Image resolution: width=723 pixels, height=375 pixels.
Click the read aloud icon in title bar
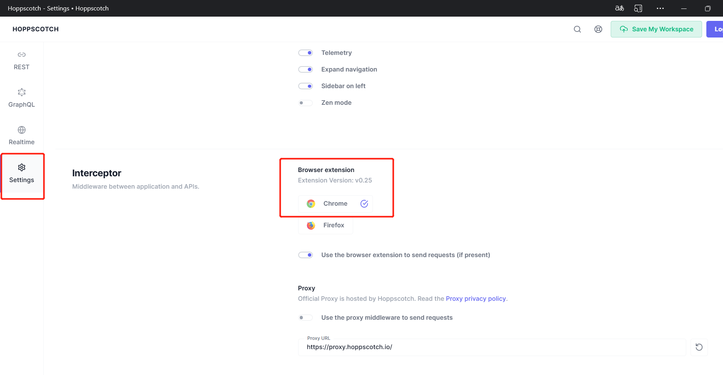tap(619, 8)
